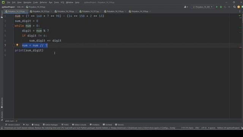243x137 pixels.
Task: Open the Terminal tool window
Action: [x=107, y=125]
